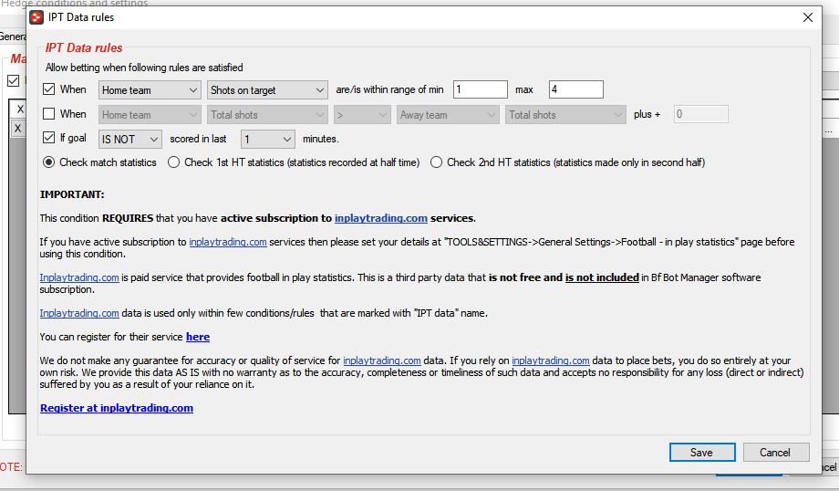Save the IPT data rules
This screenshot has height=491, width=839.
[x=702, y=453]
